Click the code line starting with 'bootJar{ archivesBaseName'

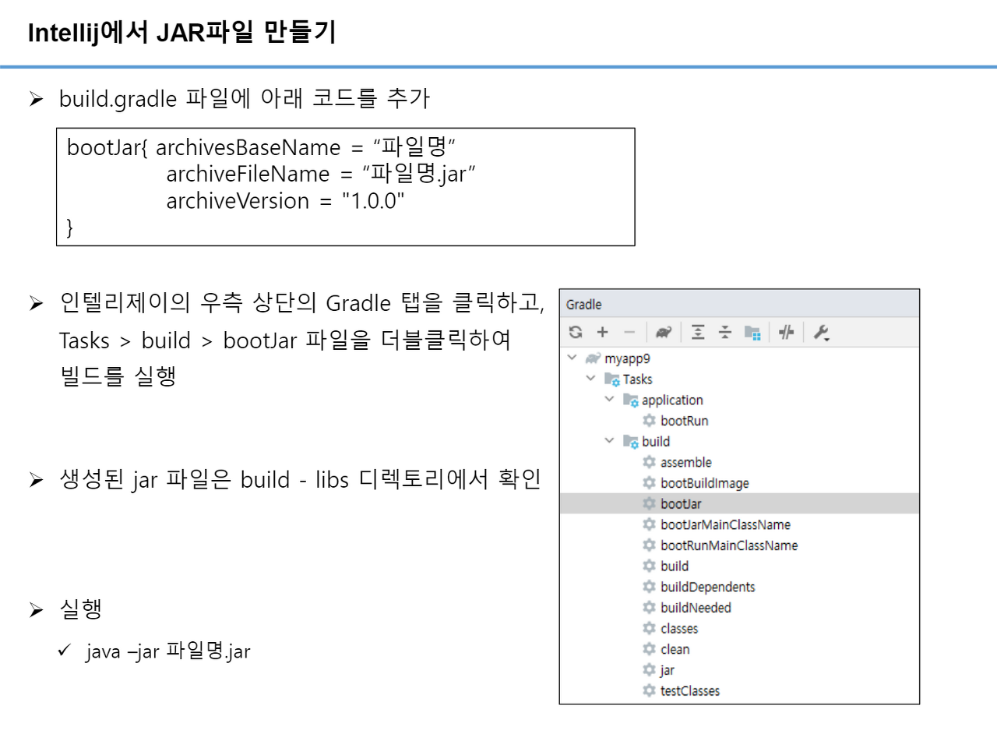tap(261, 147)
